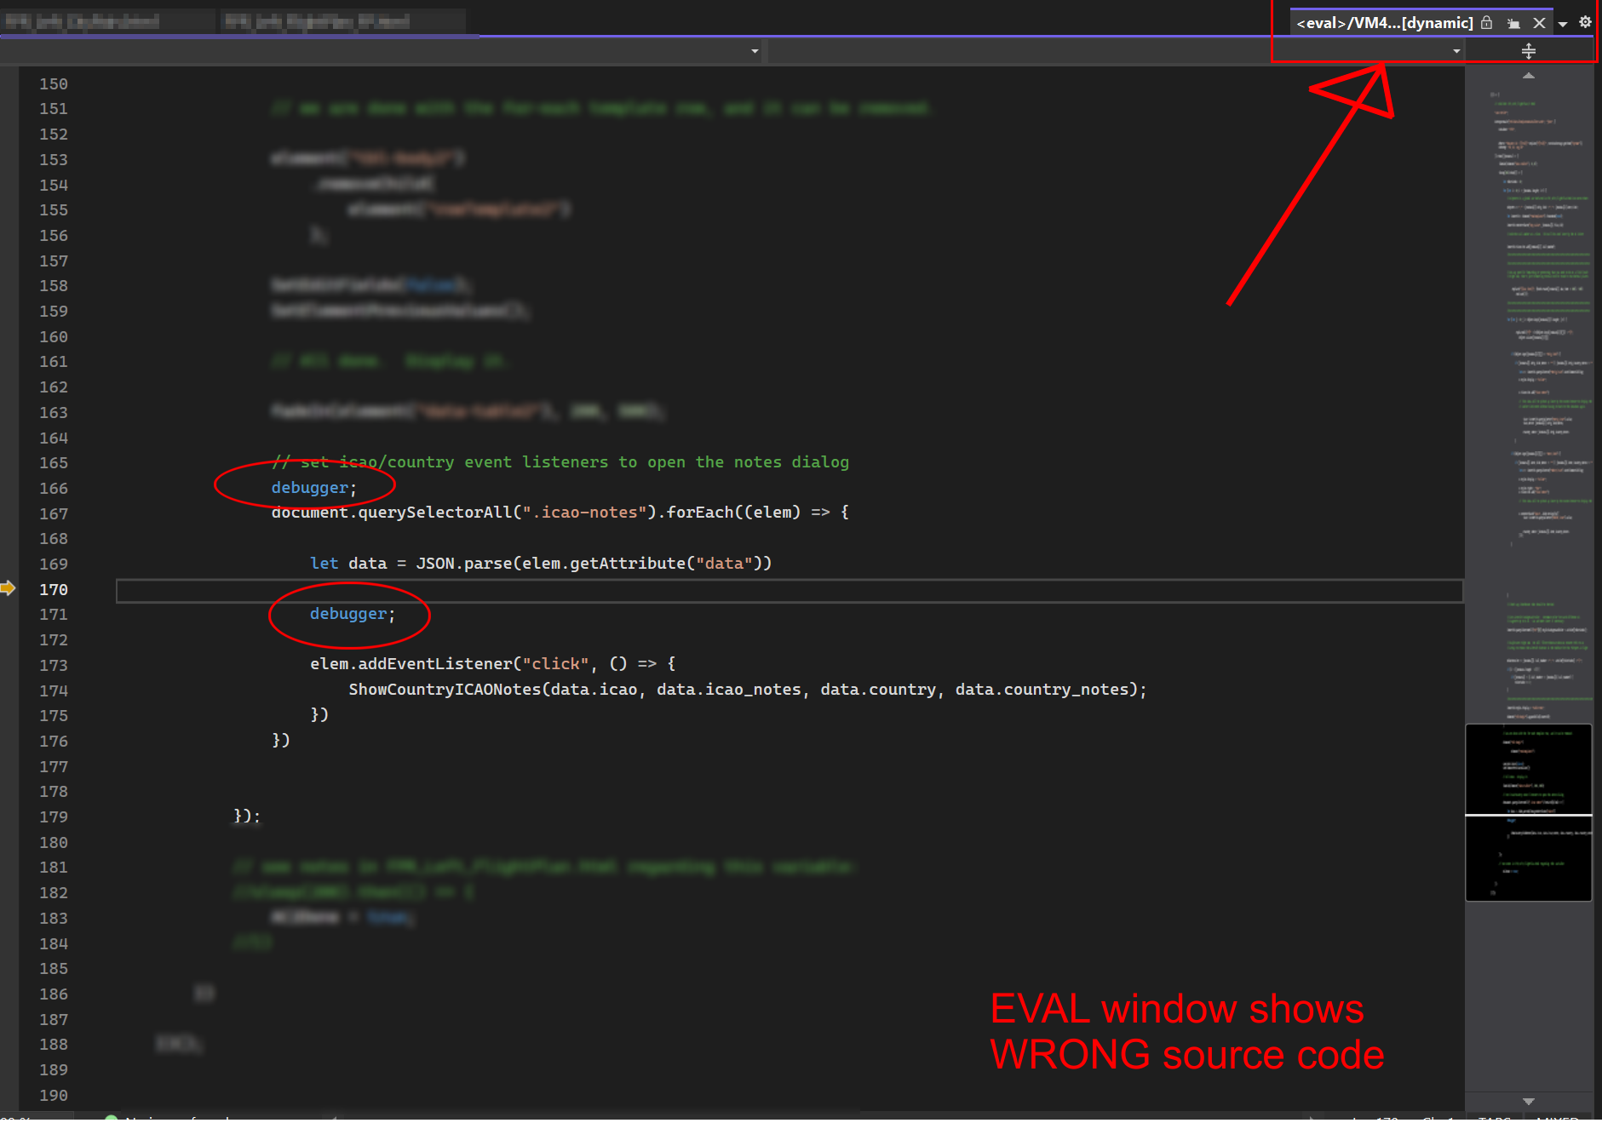Click the lock icon on the eval tab
This screenshot has width=1602, height=1123.
(1487, 23)
